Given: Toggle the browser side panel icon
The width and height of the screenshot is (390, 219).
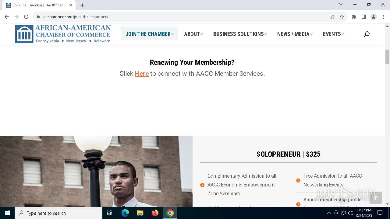Looking at the screenshot, I should pyautogui.click(x=364, y=17).
